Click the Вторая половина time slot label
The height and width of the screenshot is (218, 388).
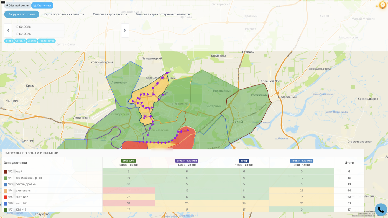pos(187,161)
